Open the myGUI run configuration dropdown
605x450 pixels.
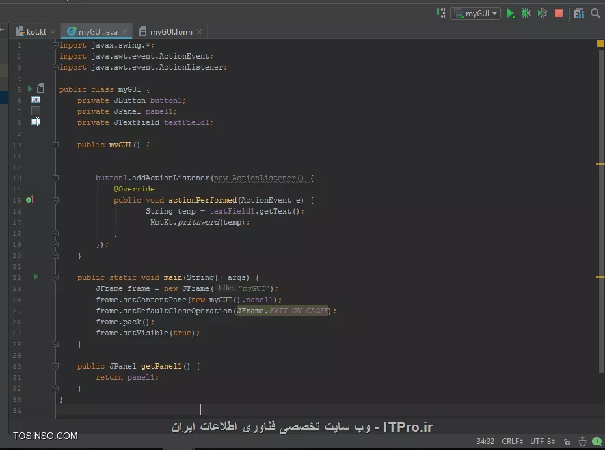click(x=476, y=14)
